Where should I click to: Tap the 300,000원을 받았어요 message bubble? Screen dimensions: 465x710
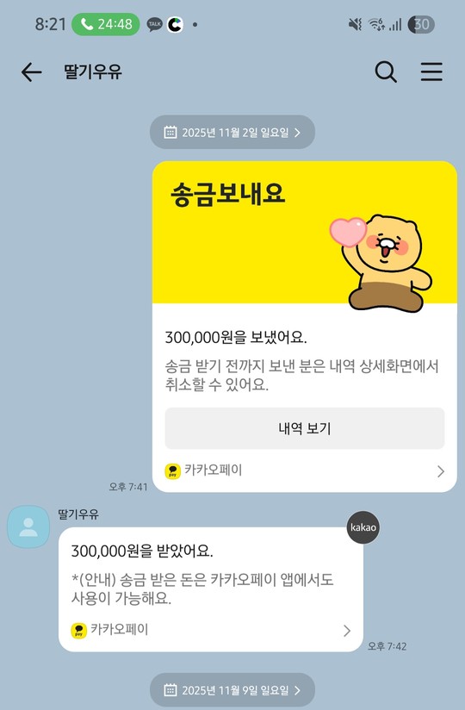[x=211, y=589]
